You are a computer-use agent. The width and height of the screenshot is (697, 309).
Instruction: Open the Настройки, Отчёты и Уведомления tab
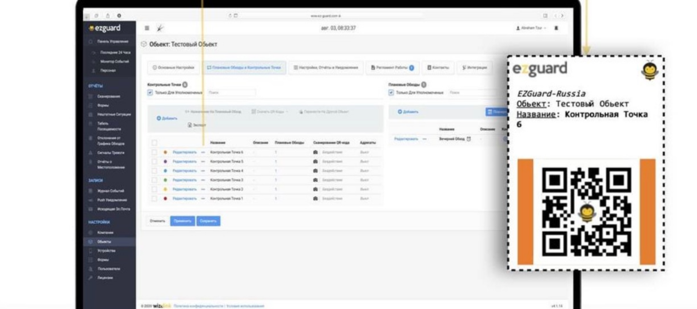pyautogui.click(x=326, y=68)
